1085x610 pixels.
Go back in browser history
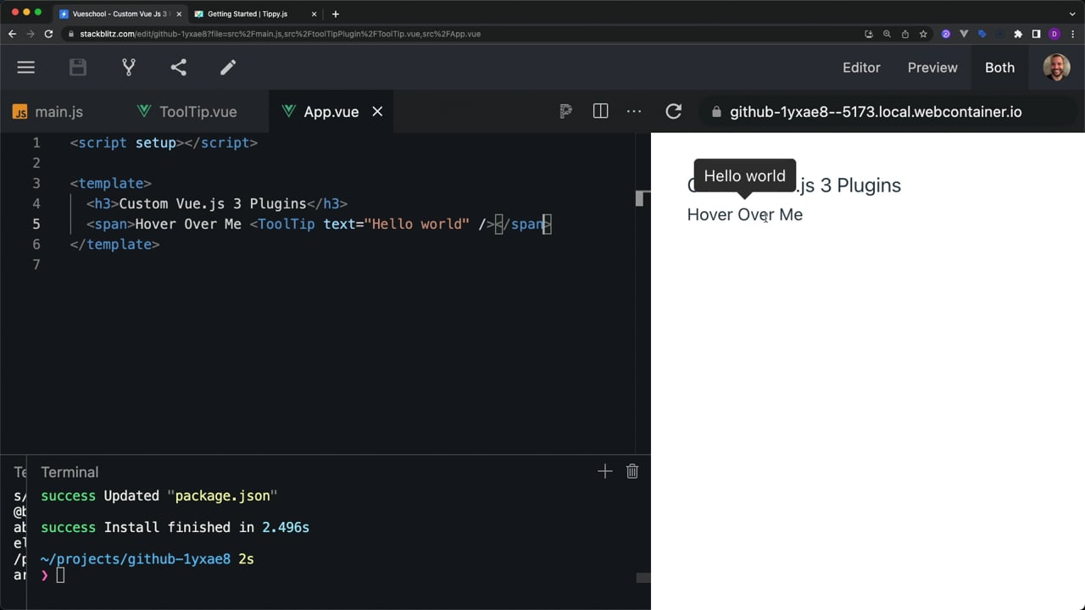pyautogui.click(x=12, y=34)
